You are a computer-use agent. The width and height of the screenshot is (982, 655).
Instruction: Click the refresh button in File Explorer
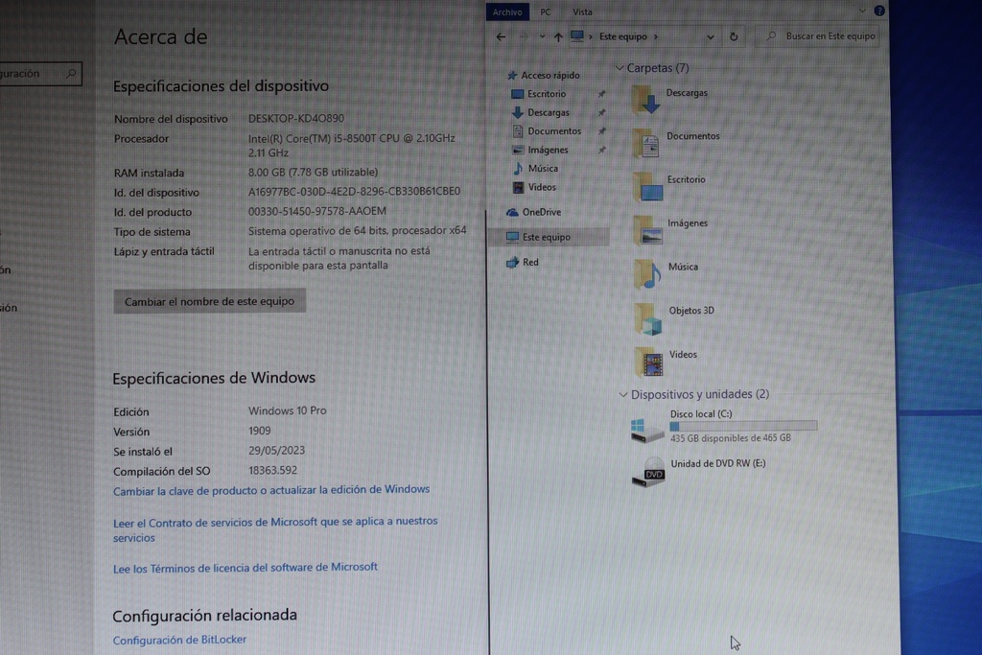click(734, 37)
